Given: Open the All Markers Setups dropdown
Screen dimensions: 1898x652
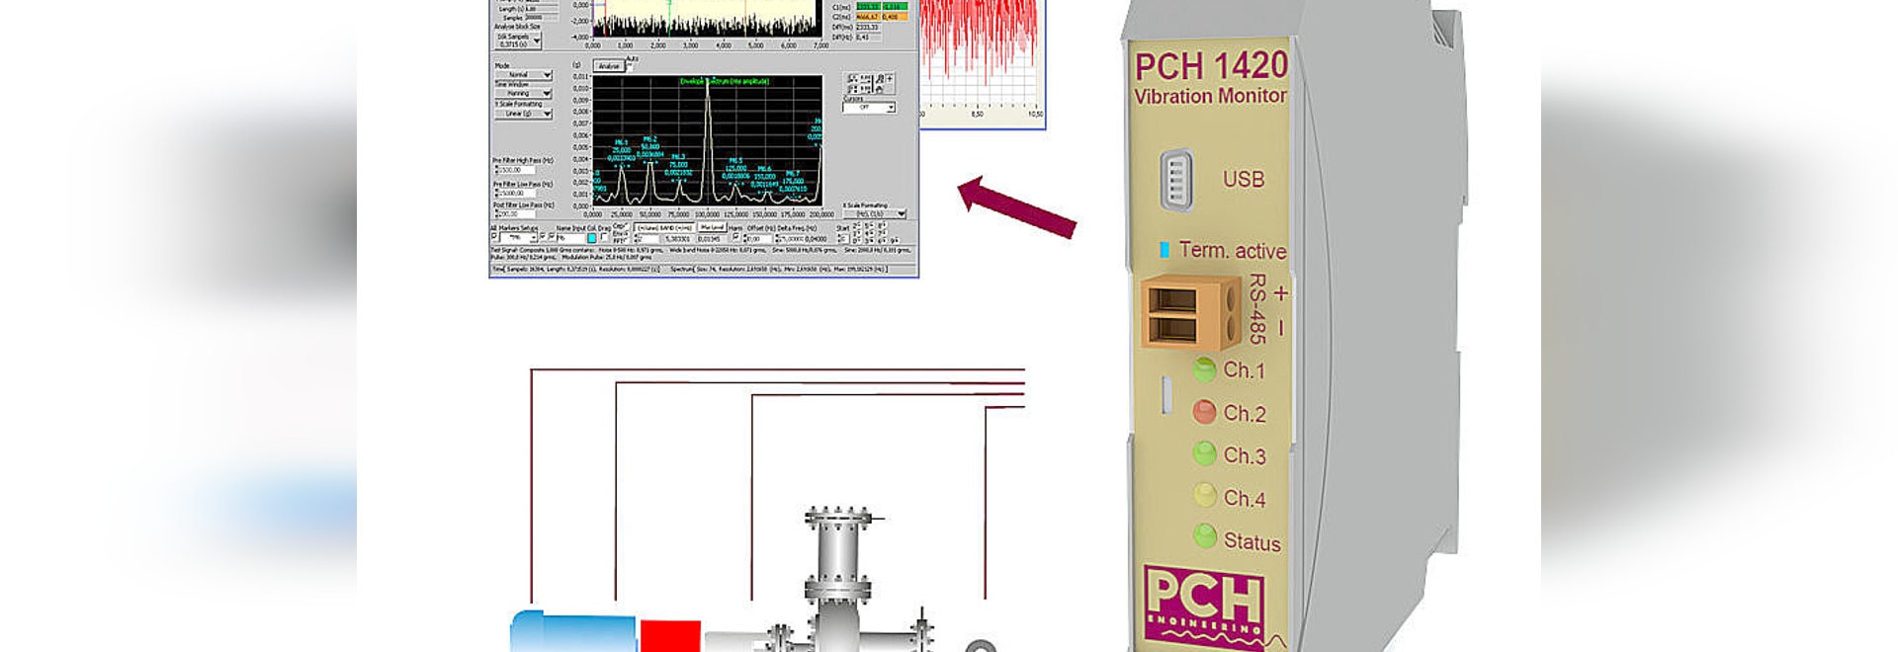Looking at the screenshot, I should [519, 238].
